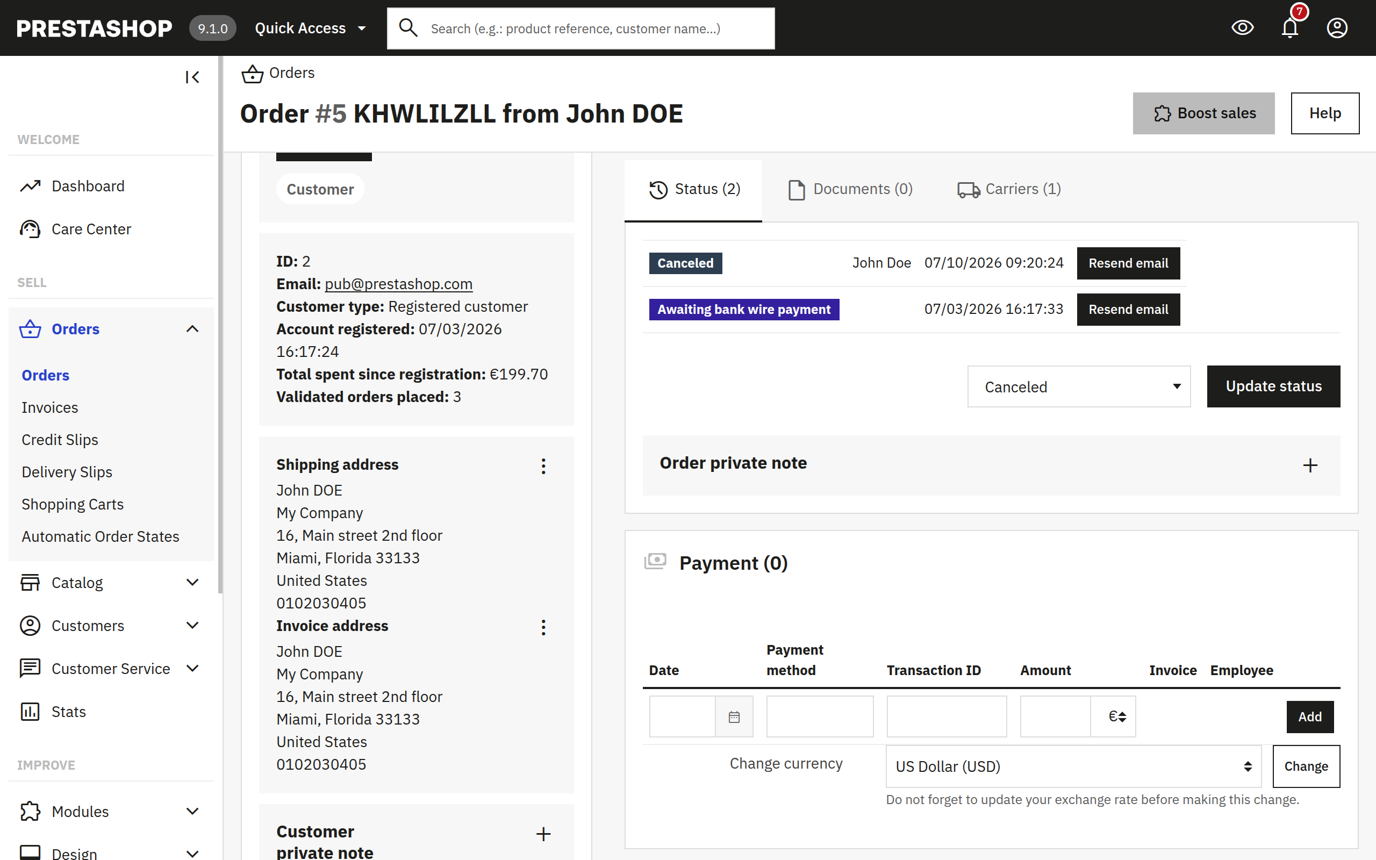Open Shipping address options menu
Image resolution: width=1376 pixels, height=860 pixels.
click(x=543, y=467)
